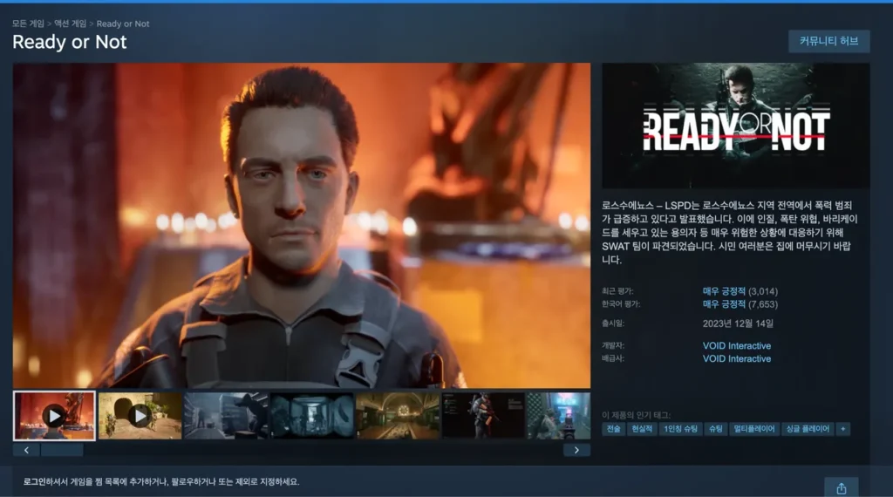The image size is (893, 497).
Task: Select the night-vision corridor screenshot thumbnail
Action: click(311, 416)
